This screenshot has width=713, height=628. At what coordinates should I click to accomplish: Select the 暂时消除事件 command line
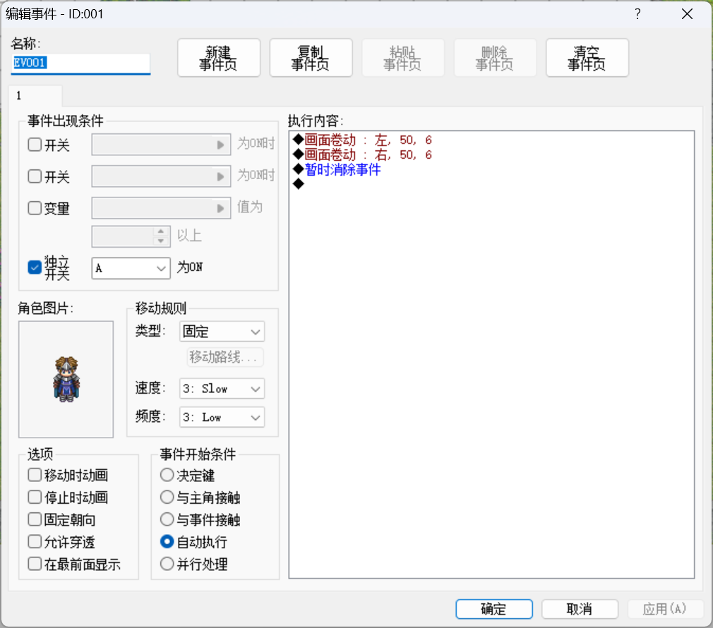[x=337, y=170]
